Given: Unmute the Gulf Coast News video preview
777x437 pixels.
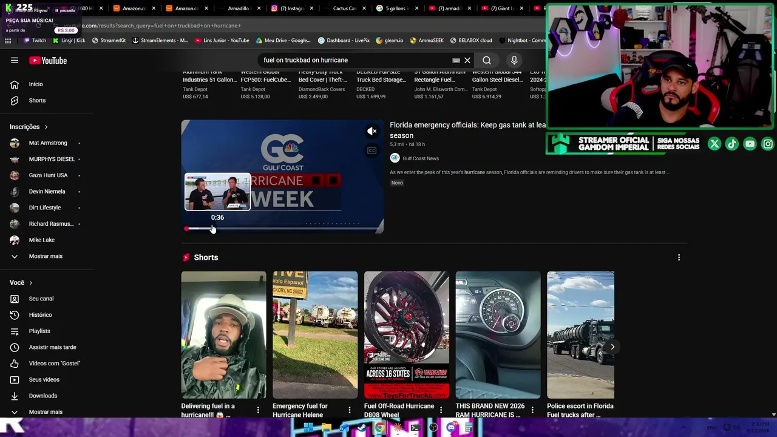Looking at the screenshot, I should coord(372,131).
